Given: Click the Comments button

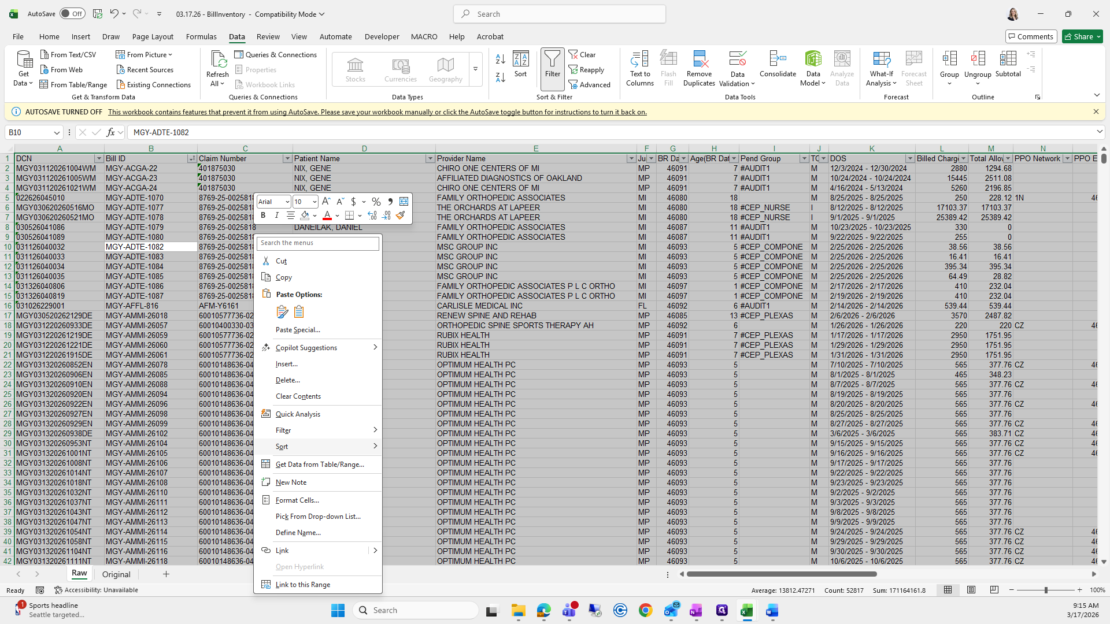Looking at the screenshot, I should coord(1031,36).
